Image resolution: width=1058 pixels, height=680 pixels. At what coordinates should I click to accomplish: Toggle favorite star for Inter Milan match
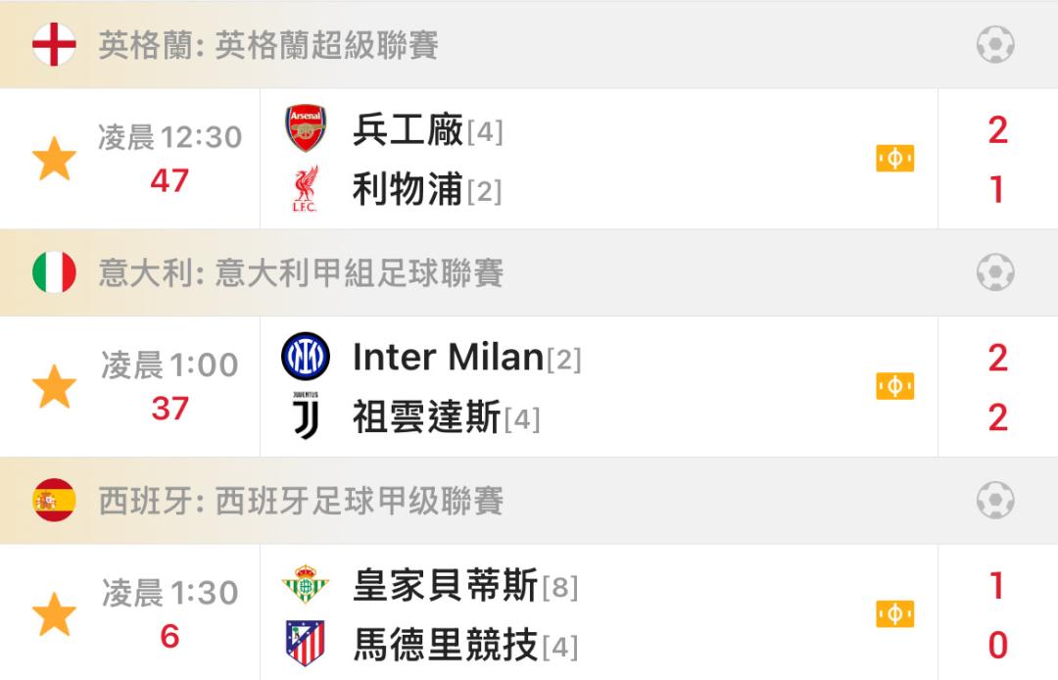[54, 387]
